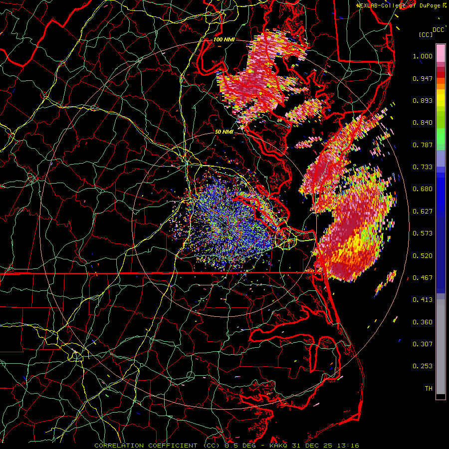Click the yellow segment of the color bar

coord(441,98)
